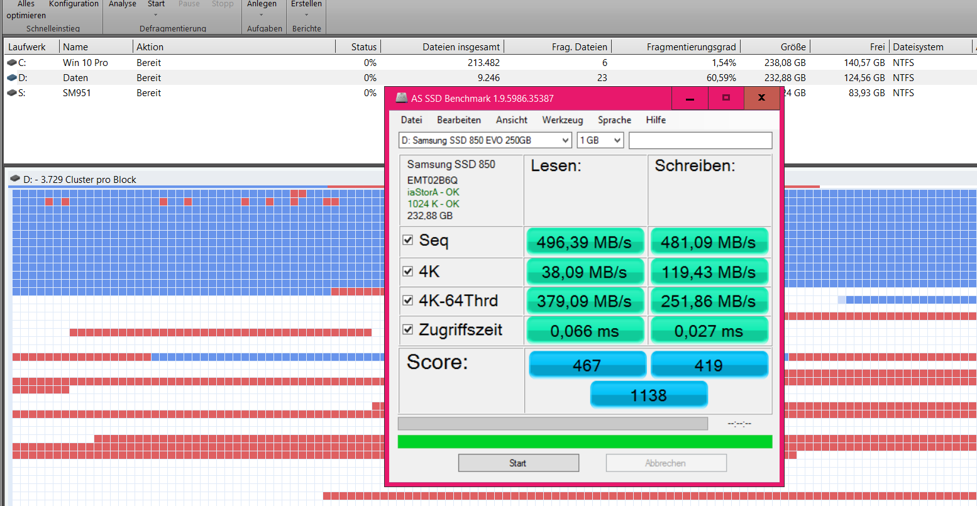Image resolution: width=977 pixels, height=506 pixels.
Task: Open Konfiguration in the defrag ribbon
Action: 74,4
